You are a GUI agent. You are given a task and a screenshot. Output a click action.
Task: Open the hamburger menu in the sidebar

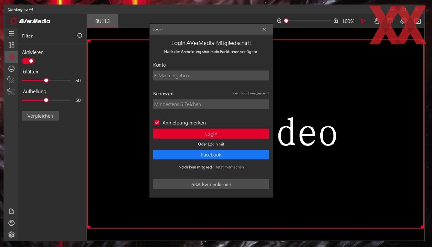coord(11,34)
